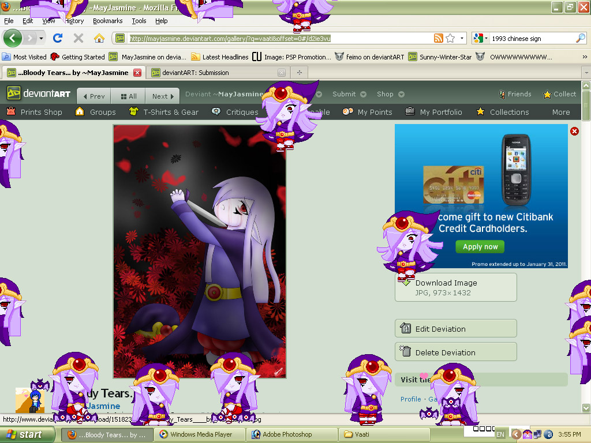Open the Getting Started bookmark
Image resolution: width=591 pixels, height=443 pixels.
(78, 57)
